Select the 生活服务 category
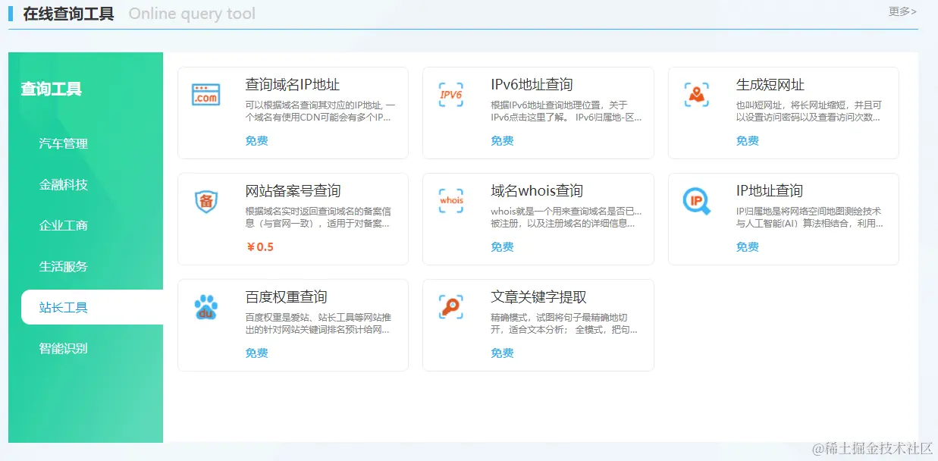Screen dimensions: 938x461 coord(64,266)
